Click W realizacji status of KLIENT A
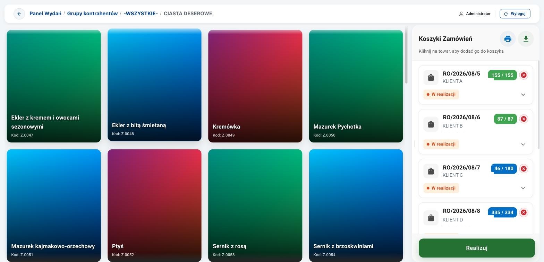The height and width of the screenshot is (262, 544). click(441, 94)
